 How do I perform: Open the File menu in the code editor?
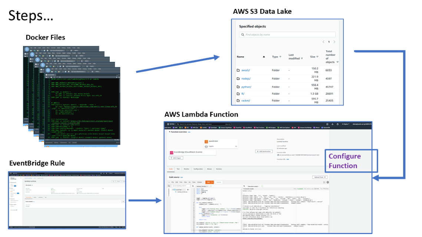[x=172, y=183]
